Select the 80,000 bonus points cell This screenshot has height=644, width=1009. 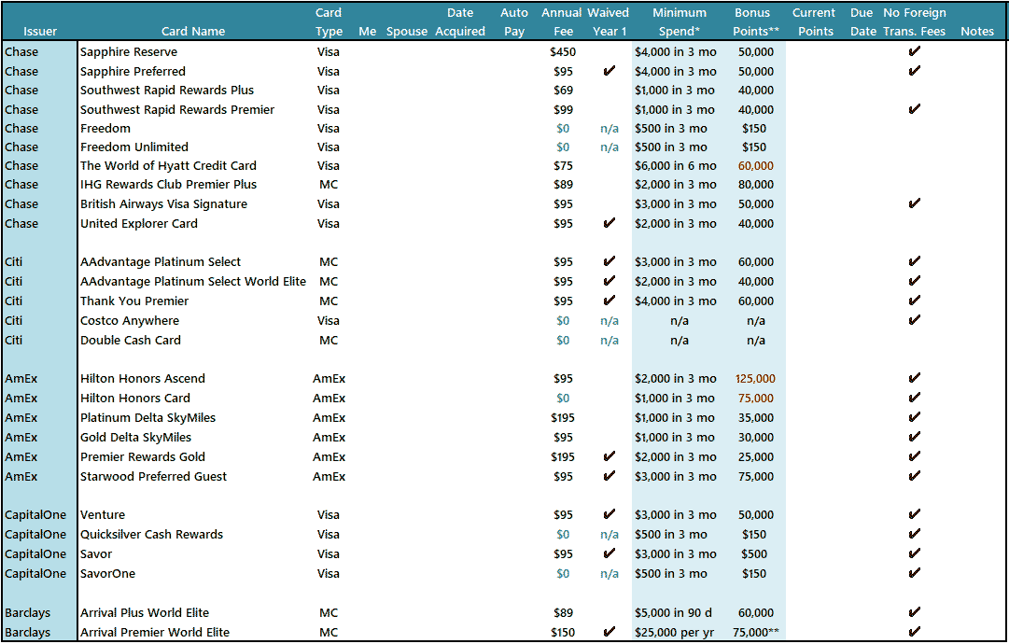(755, 184)
